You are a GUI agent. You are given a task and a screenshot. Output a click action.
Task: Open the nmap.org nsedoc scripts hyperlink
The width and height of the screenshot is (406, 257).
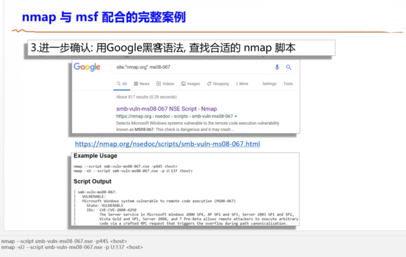click(x=167, y=144)
